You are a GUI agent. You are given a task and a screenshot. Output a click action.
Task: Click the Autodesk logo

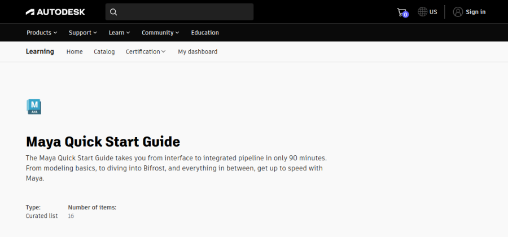[55, 12]
